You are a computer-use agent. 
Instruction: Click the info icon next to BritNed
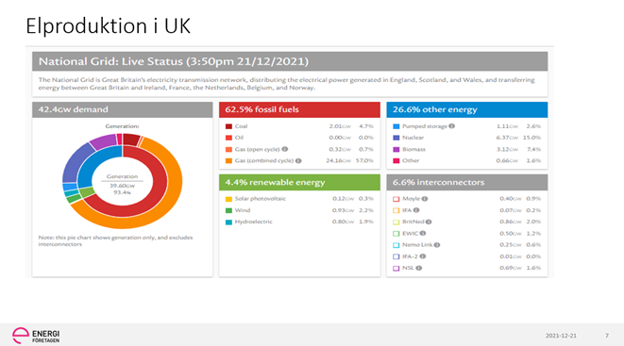[429, 222]
